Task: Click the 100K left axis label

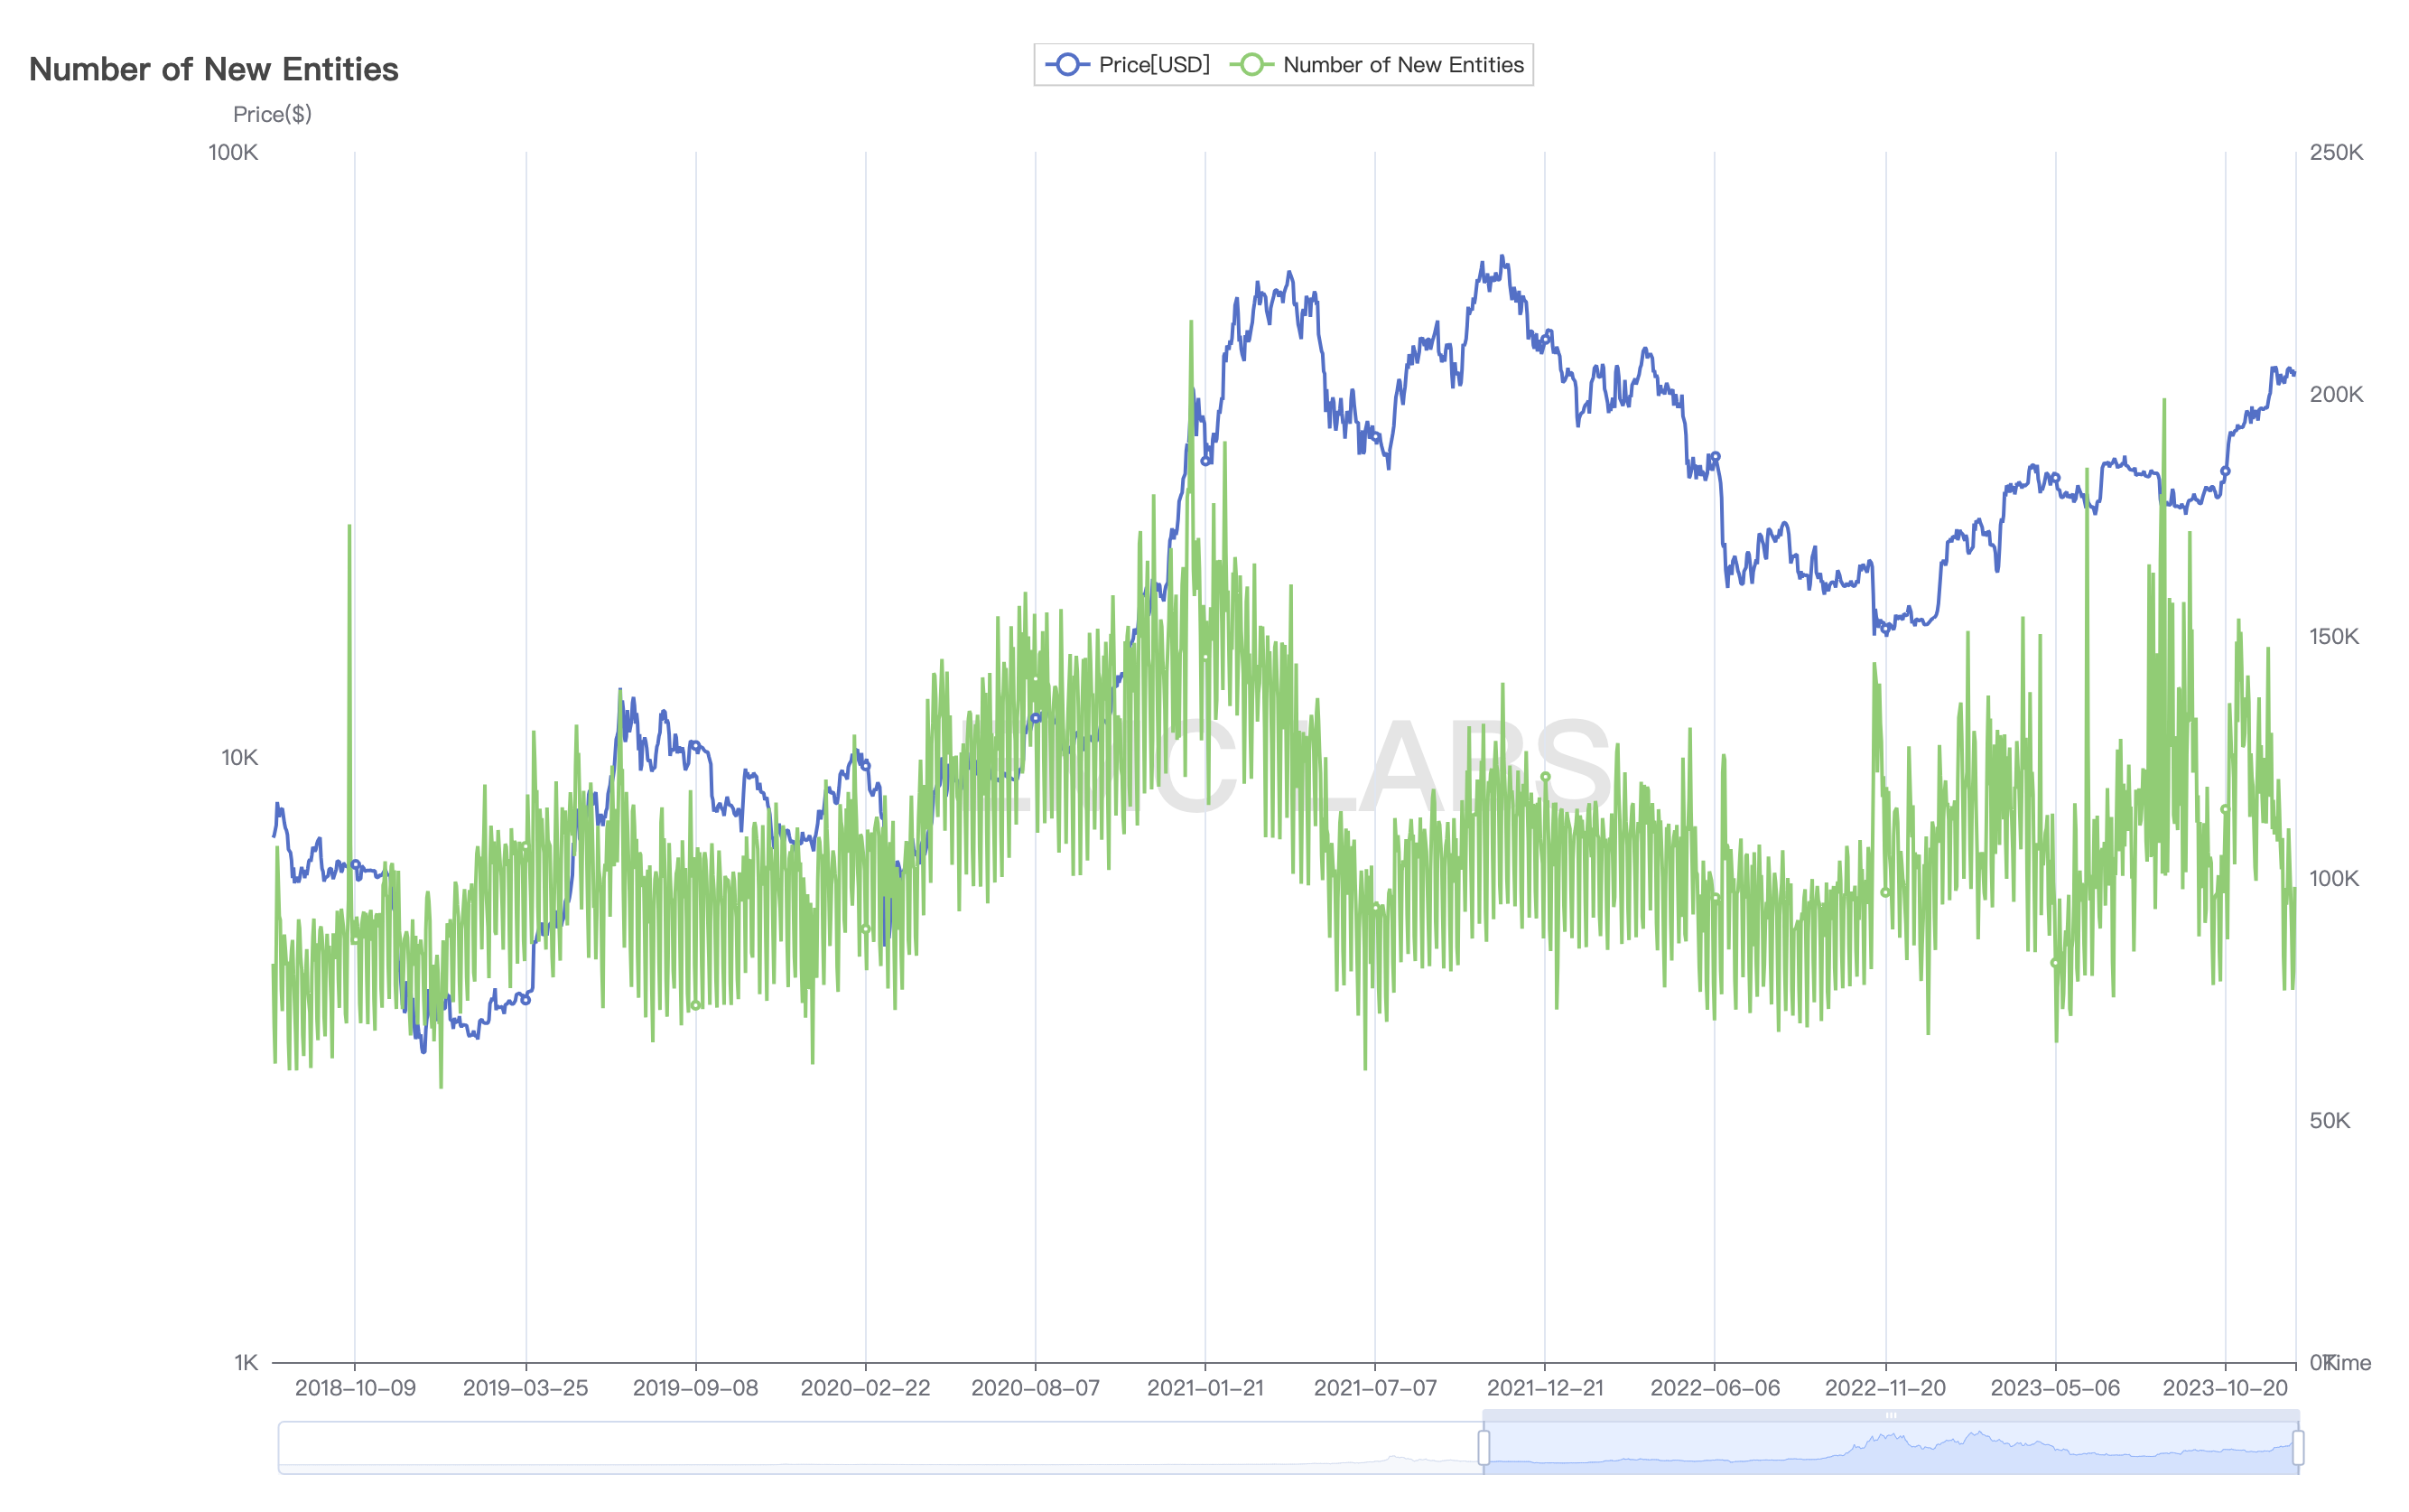Action: point(233,152)
